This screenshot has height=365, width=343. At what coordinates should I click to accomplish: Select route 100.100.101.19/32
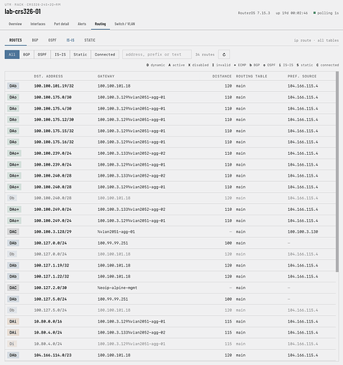click(170, 86)
